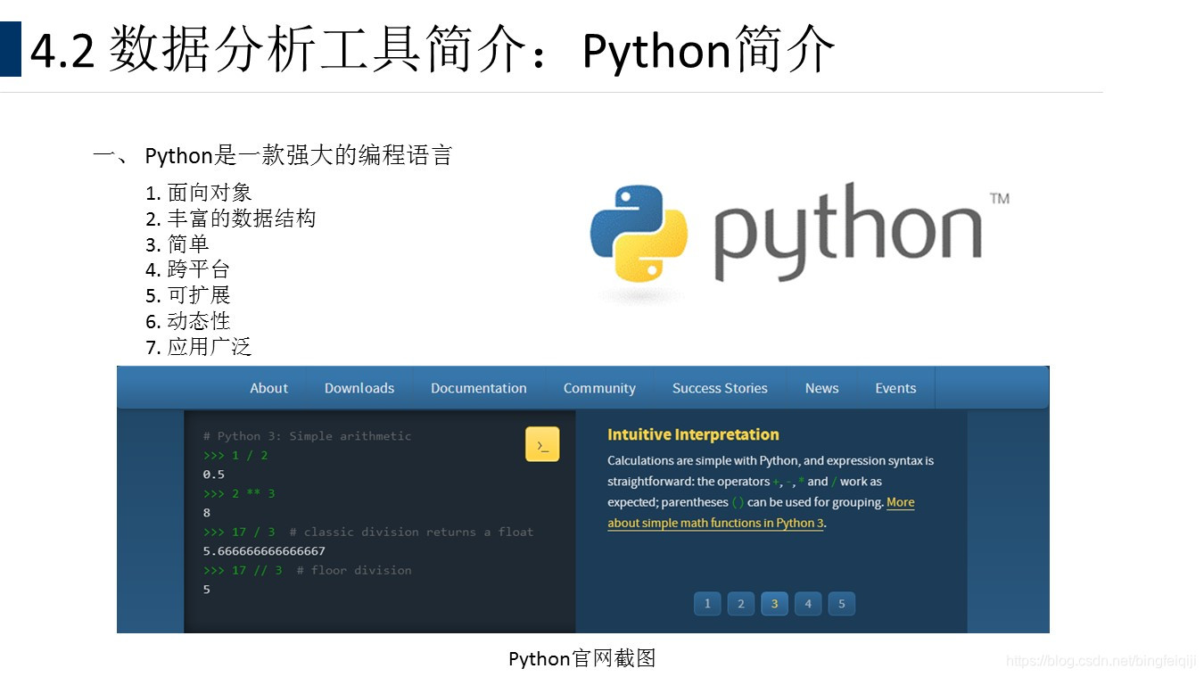Click list item '3. 简单'

pos(177,244)
